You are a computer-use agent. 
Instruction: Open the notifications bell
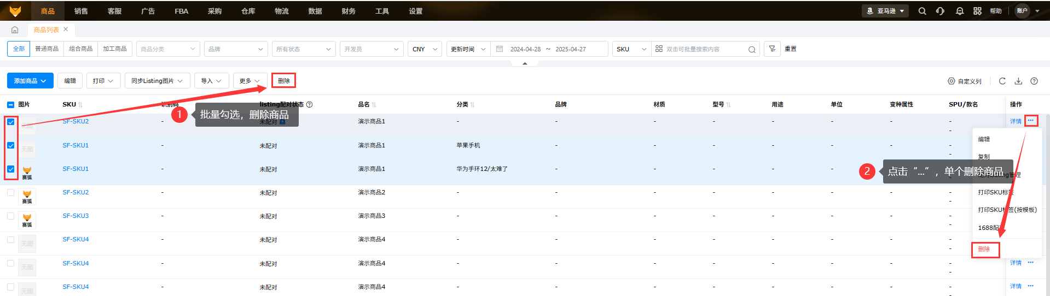959,11
